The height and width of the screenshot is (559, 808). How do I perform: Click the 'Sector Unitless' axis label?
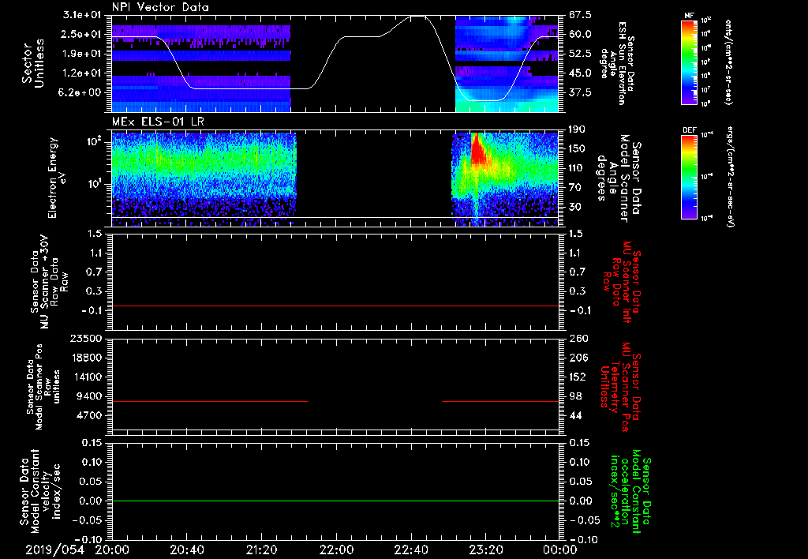33,63
